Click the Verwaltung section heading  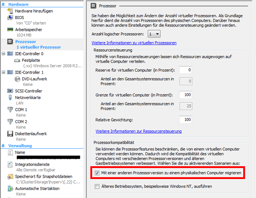[x=20, y=146]
